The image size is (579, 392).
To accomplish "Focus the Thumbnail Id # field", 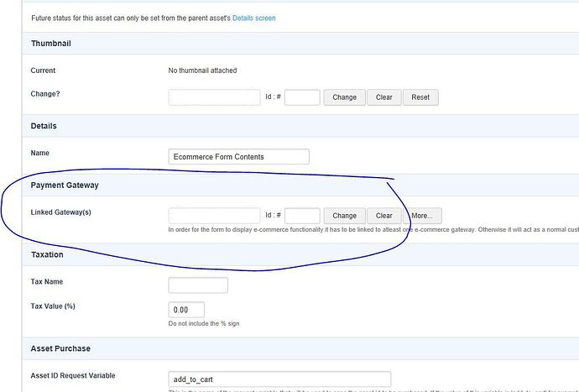I will point(302,97).
